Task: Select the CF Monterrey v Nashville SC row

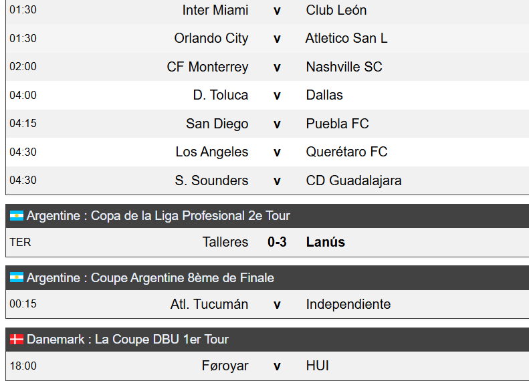Action: pyautogui.click(x=268, y=67)
